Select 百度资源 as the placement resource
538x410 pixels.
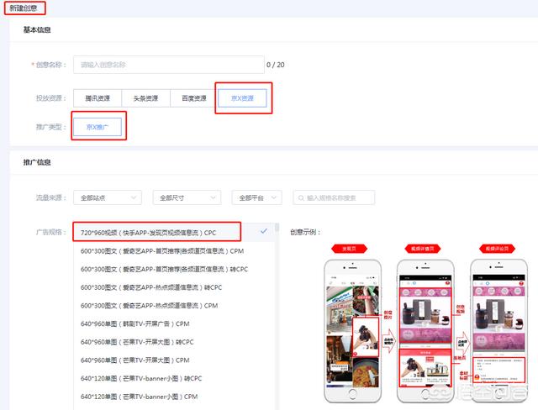tap(194, 98)
